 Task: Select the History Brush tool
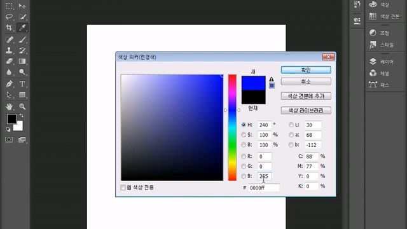click(22, 50)
